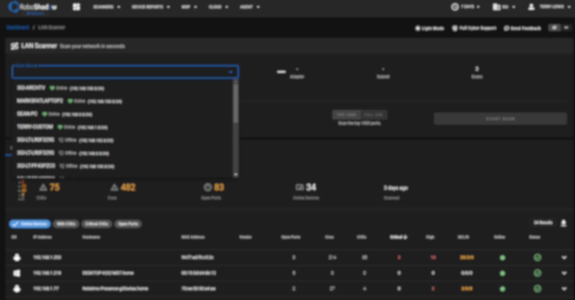Select the first online device in the list
Screen dimensions: 575x300
[122, 88]
